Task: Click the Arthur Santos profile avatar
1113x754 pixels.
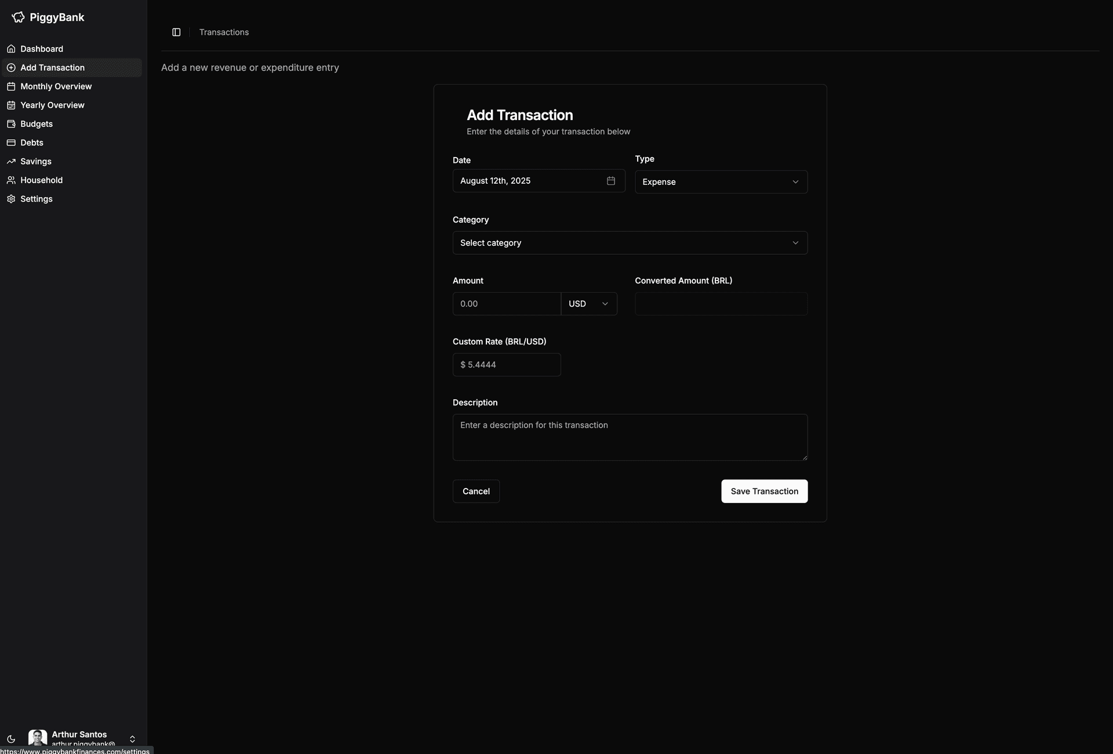Action: pos(38,738)
